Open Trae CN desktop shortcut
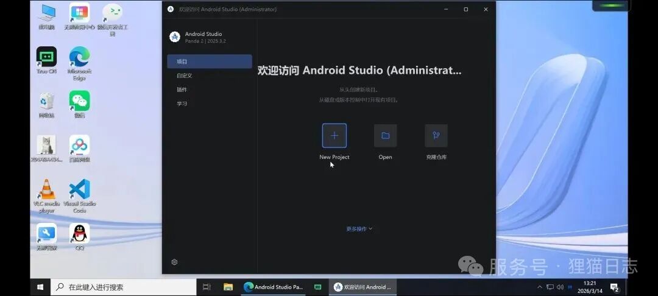The width and height of the screenshot is (658, 296). point(46,61)
